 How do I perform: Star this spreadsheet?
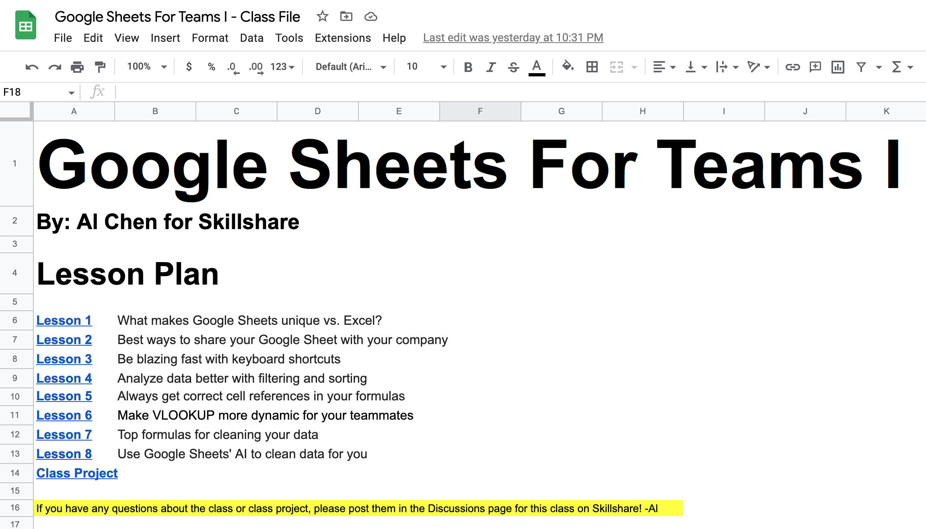click(322, 16)
